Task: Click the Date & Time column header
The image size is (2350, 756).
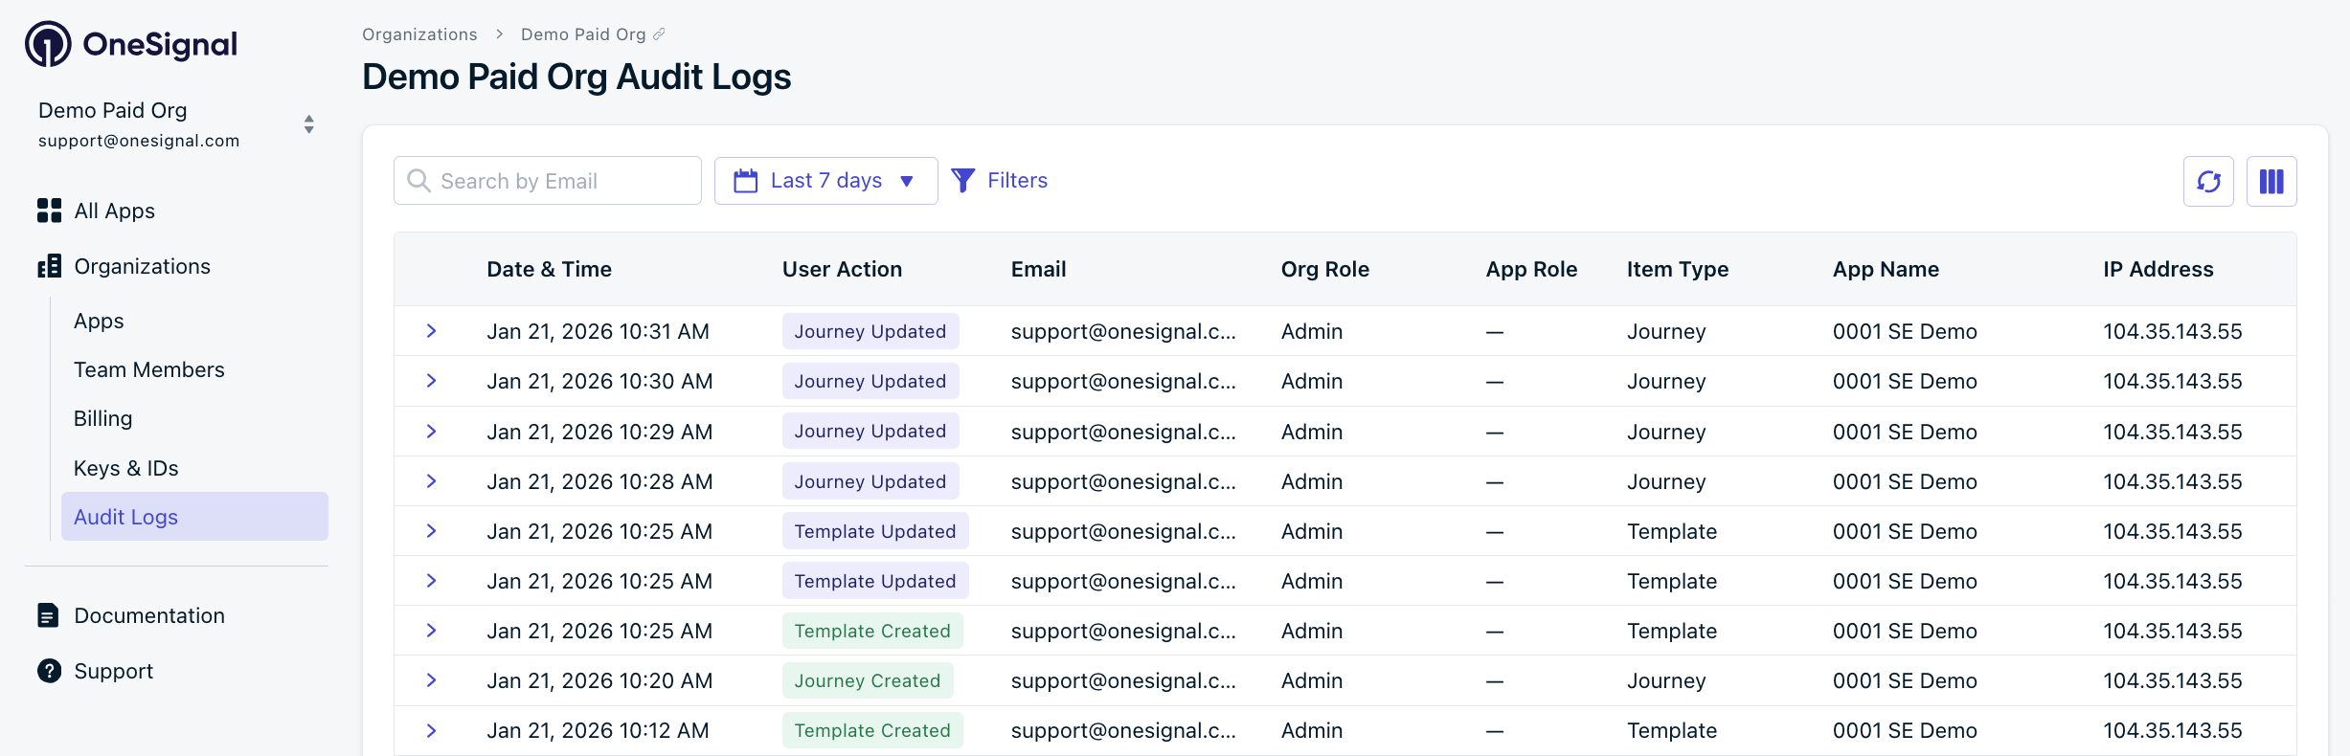Action: tap(549, 269)
